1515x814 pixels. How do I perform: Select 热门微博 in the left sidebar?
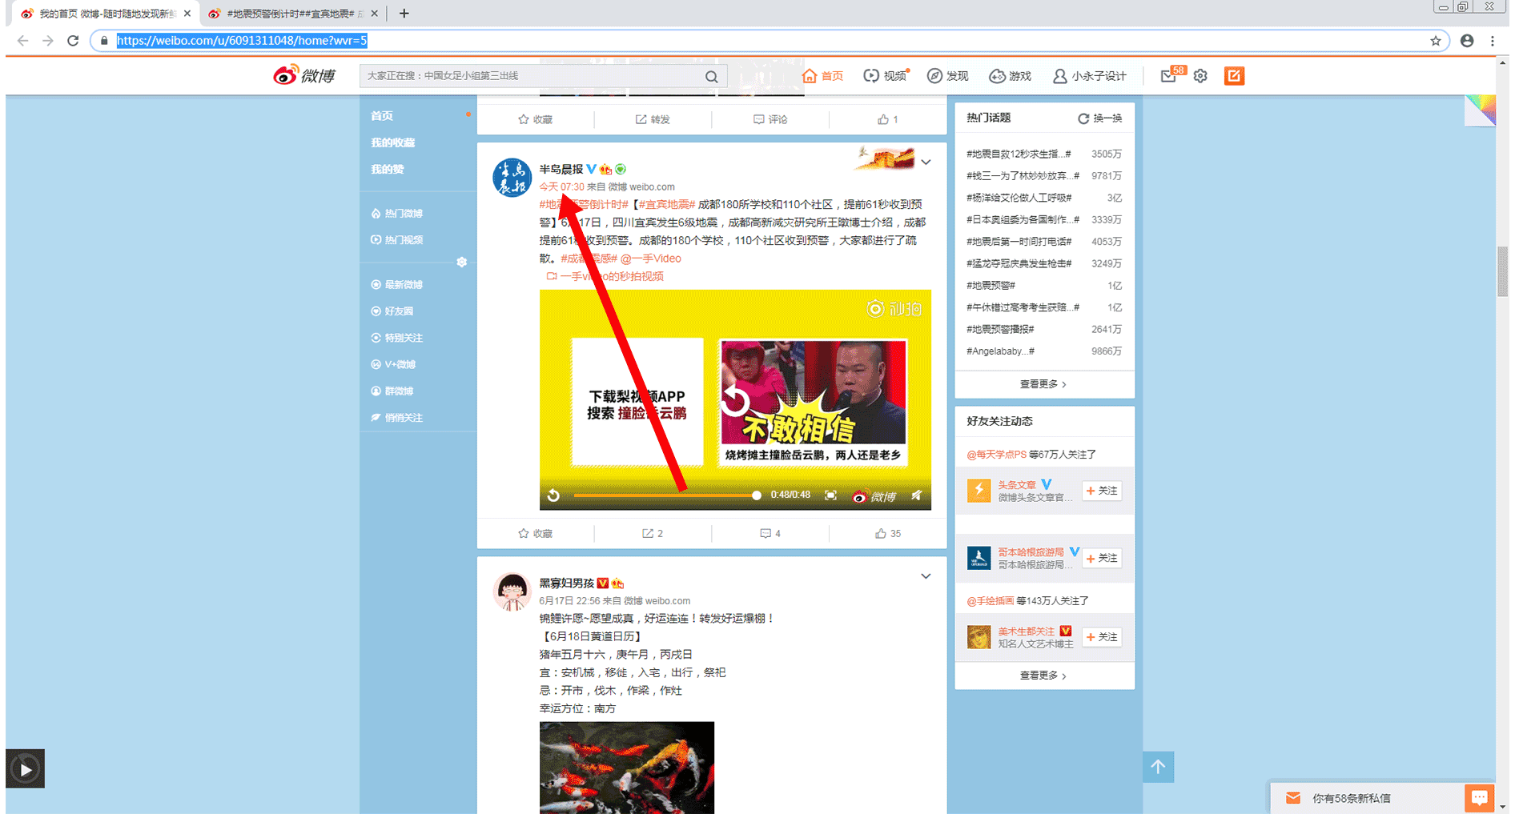[403, 214]
